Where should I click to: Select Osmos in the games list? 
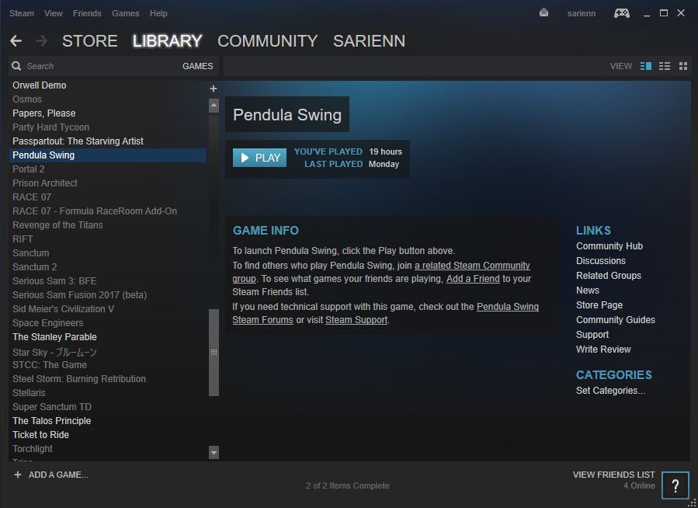107,99
